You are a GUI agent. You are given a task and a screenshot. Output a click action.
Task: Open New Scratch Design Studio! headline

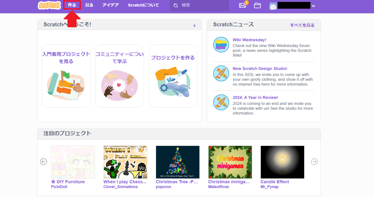pos(260,69)
